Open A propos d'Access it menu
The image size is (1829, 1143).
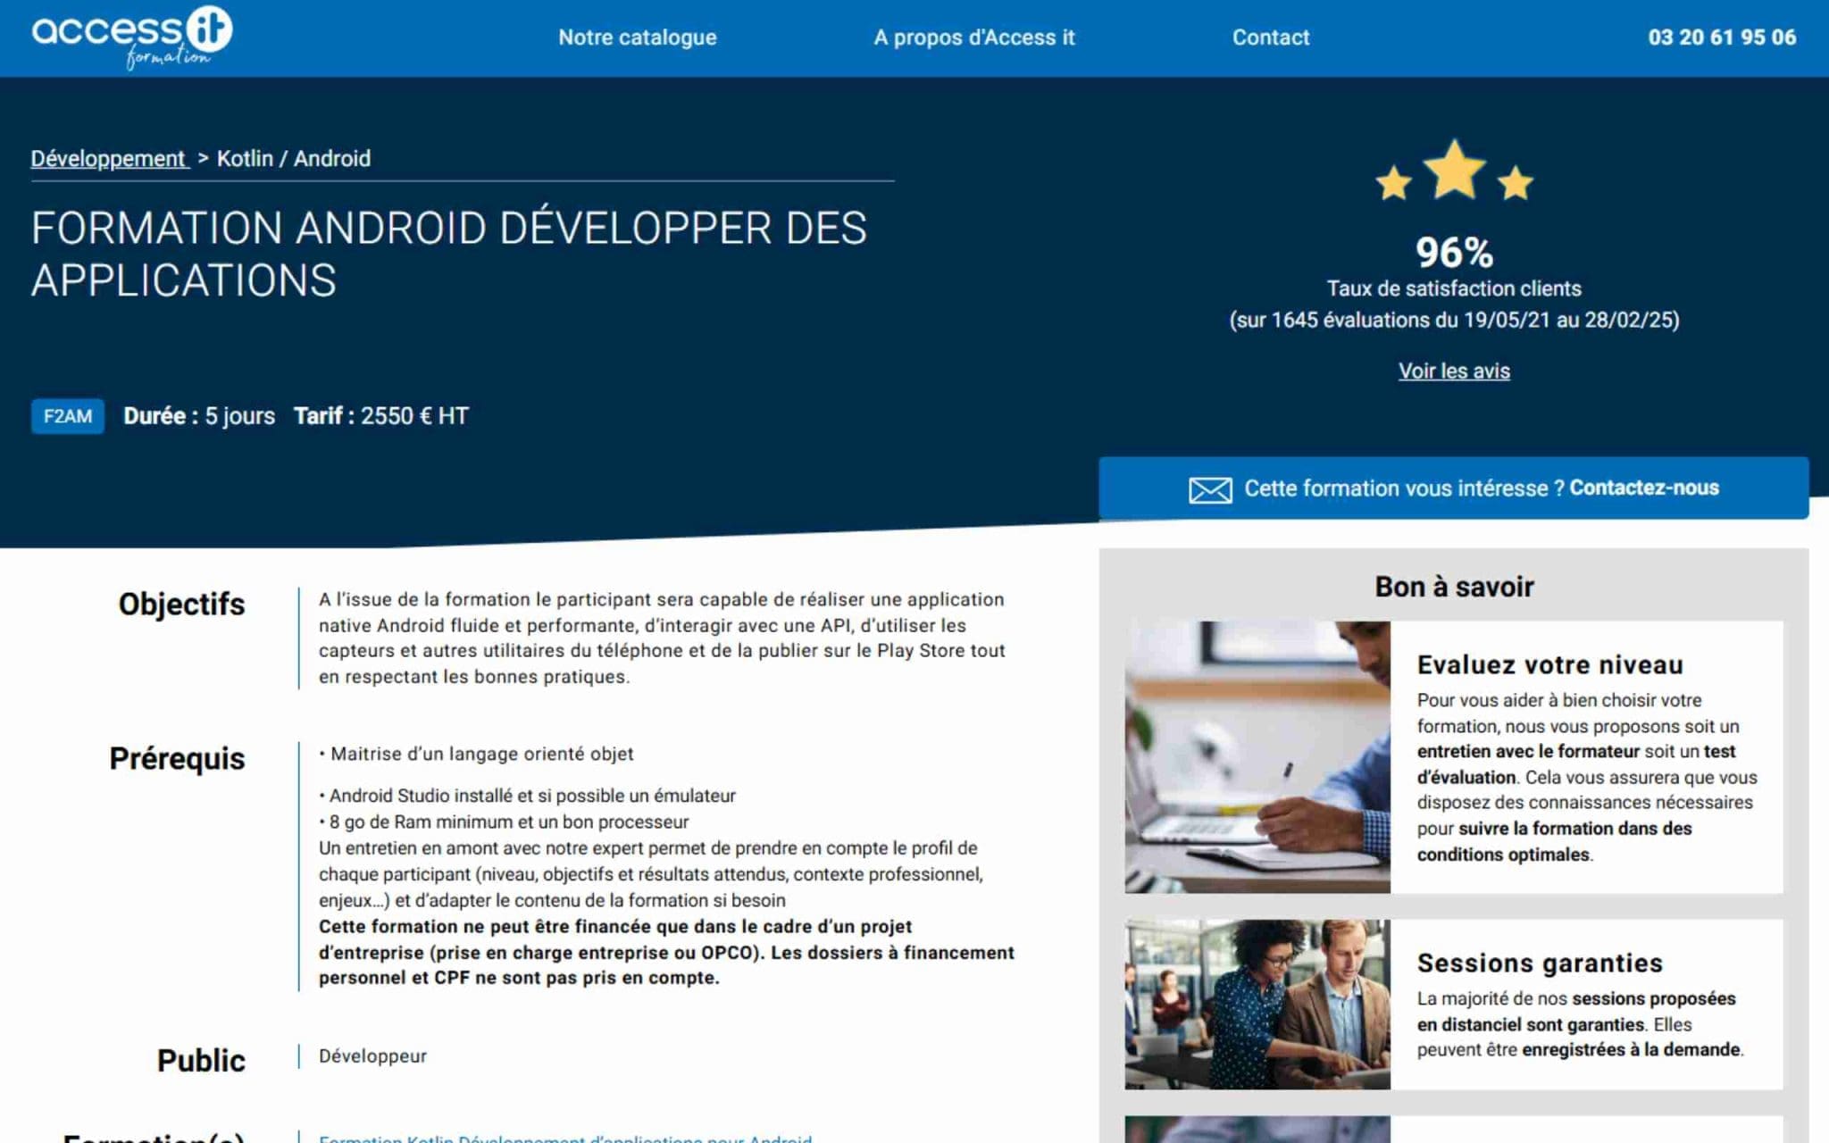click(x=974, y=38)
